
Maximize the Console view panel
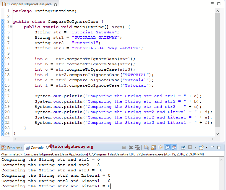pyautogui.click(x=219, y=147)
